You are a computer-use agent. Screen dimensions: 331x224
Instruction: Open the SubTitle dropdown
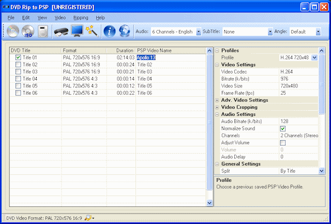[270, 32]
